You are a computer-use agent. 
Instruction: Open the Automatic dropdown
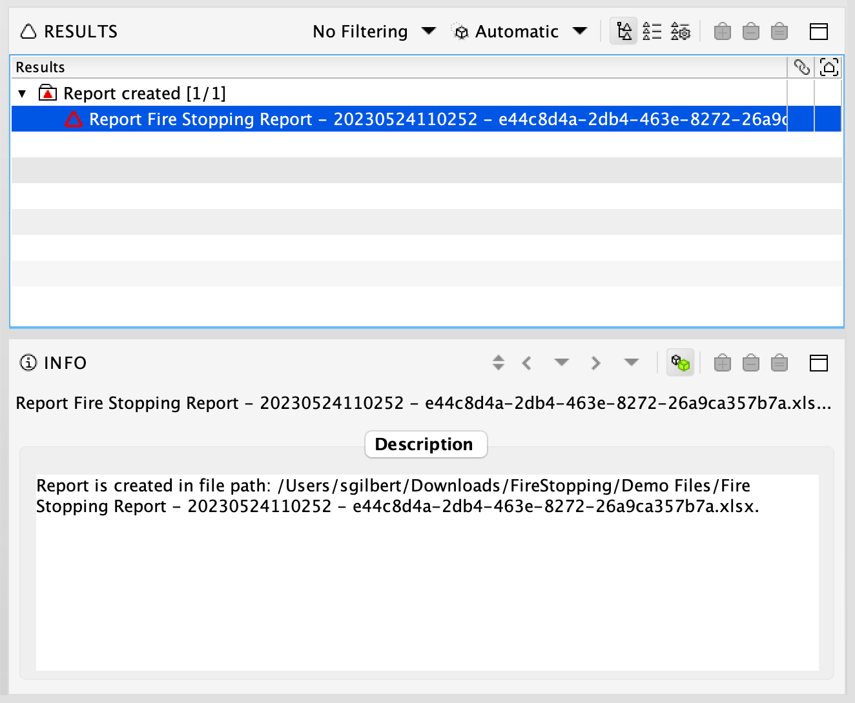[x=519, y=32]
